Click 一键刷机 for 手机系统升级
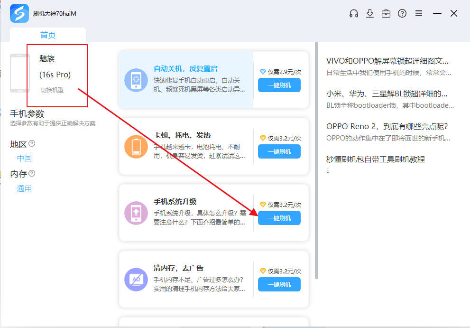470x328 pixels. pos(279,218)
